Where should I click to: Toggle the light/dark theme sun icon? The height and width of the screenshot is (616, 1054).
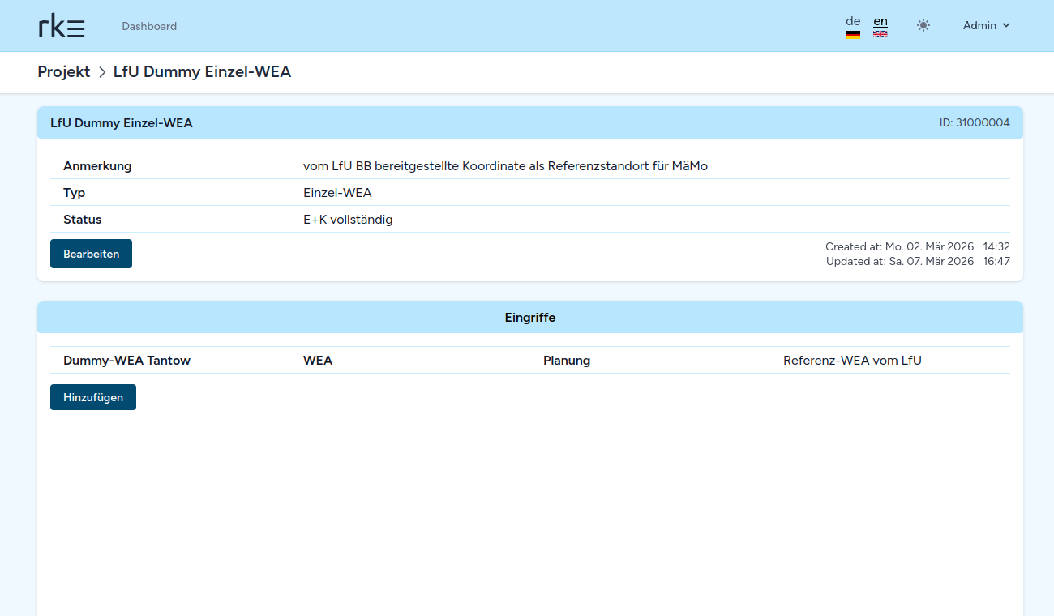click(x=923, y=26)
